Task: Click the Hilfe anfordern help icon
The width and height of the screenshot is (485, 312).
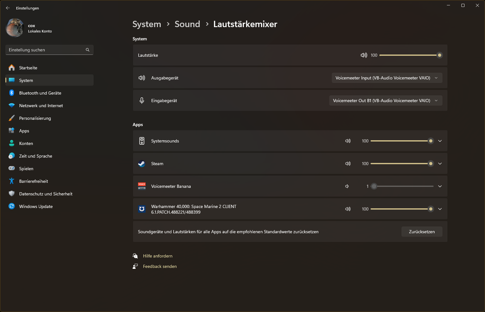Action: [x=135, y=256]
